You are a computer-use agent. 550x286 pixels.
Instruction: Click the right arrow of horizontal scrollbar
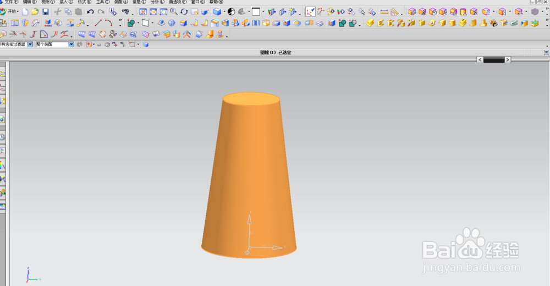point(508,60)
